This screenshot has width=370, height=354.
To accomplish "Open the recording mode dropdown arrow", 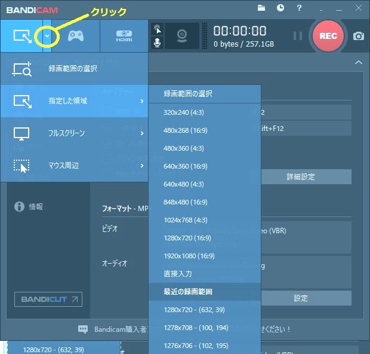I will point(47,36).
